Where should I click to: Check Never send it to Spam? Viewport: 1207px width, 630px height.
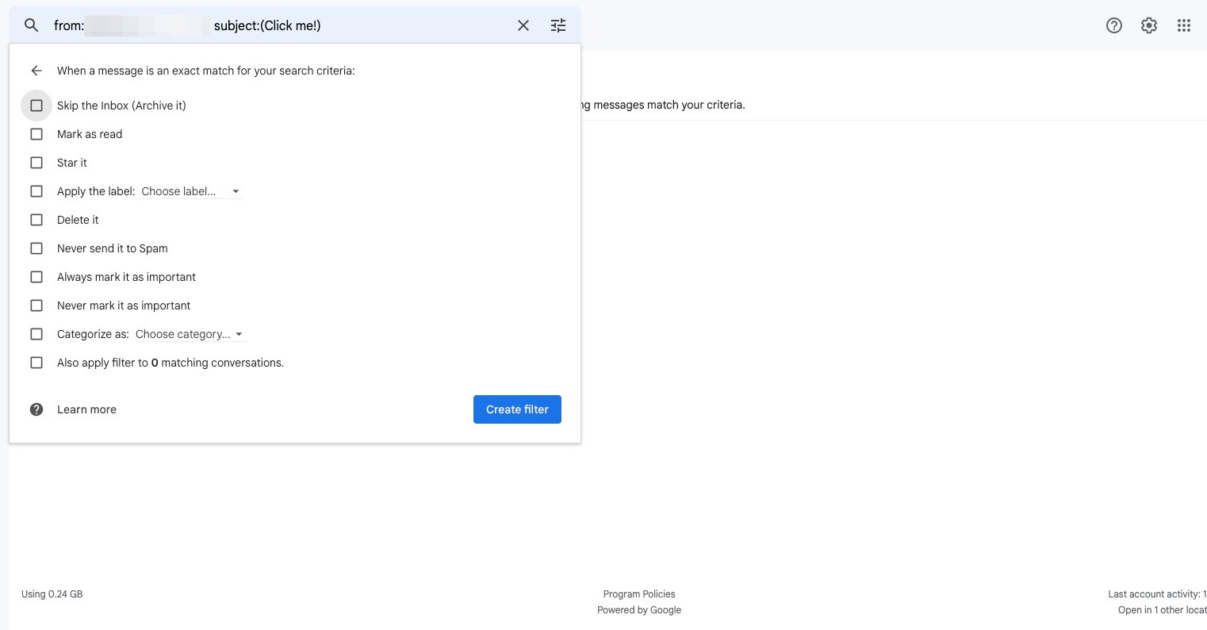(36, 248)
